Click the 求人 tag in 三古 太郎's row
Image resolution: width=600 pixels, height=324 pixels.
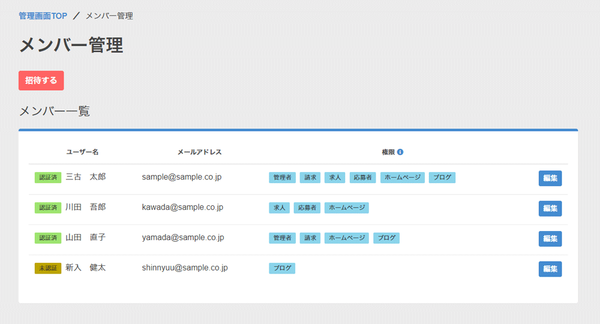pyautogui.click(x=335, y=178)
